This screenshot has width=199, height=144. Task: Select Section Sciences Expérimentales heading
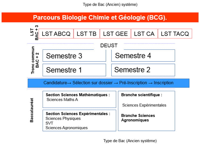(x=78, y=114)
